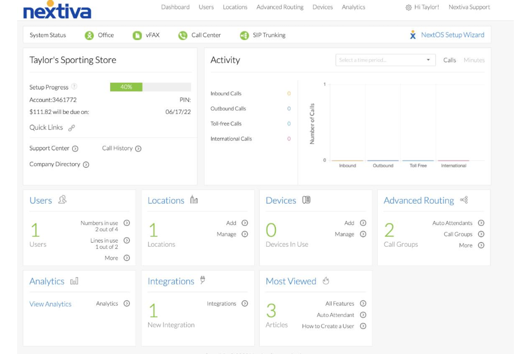Click the Call Center status icon
Image resolution: width=531 pixels, height=354 pixels.
[183, 36]
